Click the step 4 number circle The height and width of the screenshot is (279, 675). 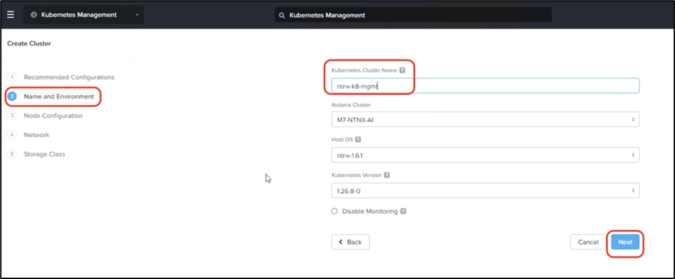(x=12, y=135)
